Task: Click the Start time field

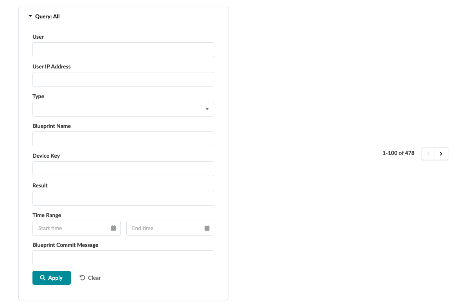Action: point(72,228)
